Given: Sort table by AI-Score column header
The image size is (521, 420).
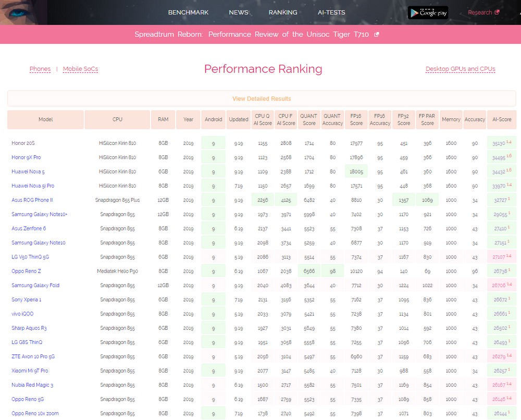Looking at the screenshot, I should [501, 119].
